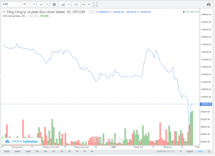Open the line chart style button
This screenshot has width=215, height=156.
[41, 5]
